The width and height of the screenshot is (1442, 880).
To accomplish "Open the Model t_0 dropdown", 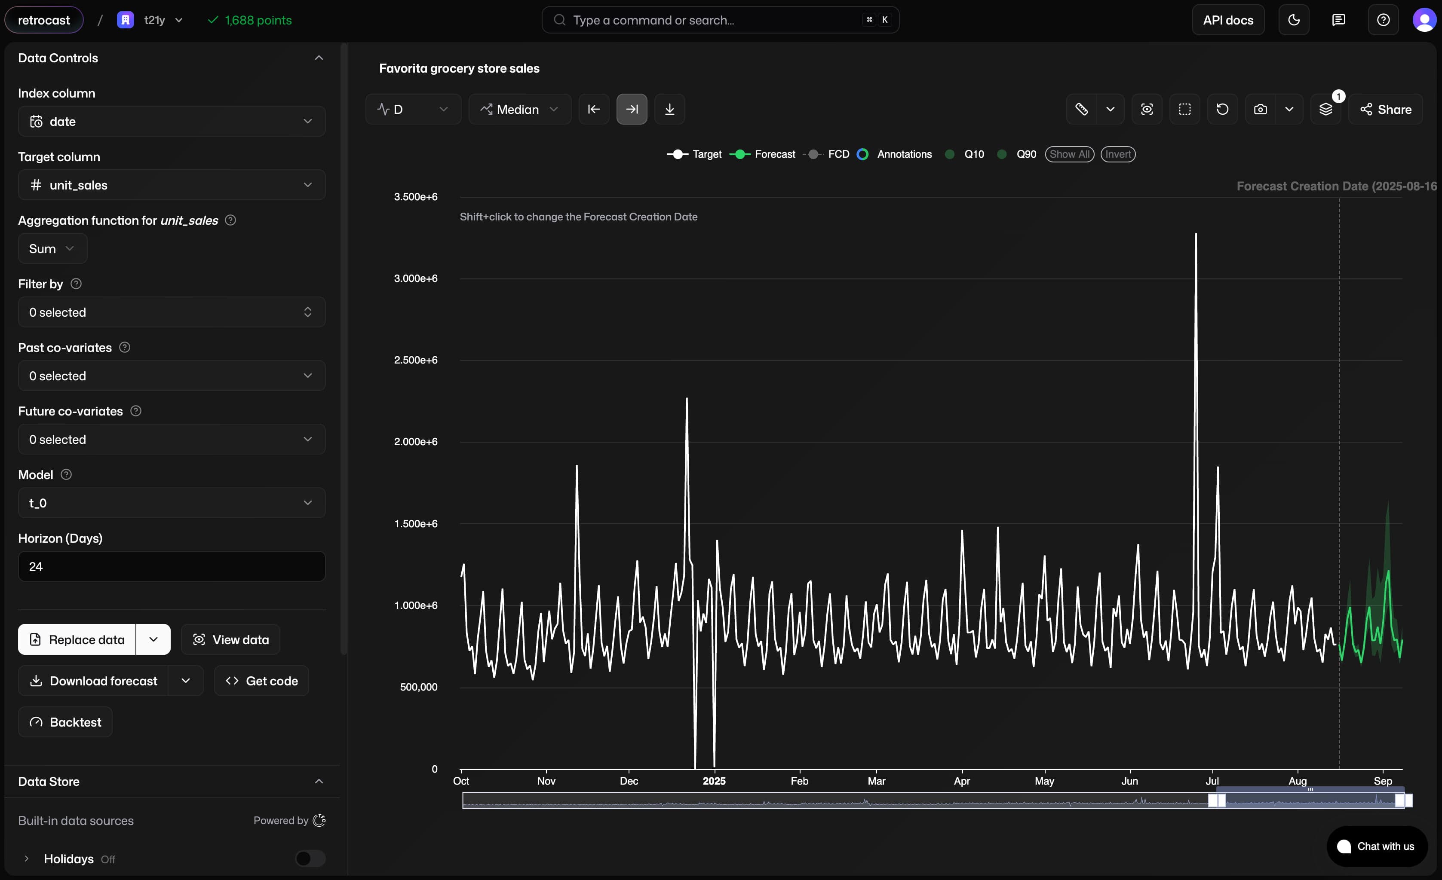I will pyautogui.click(x=172, y=504).
